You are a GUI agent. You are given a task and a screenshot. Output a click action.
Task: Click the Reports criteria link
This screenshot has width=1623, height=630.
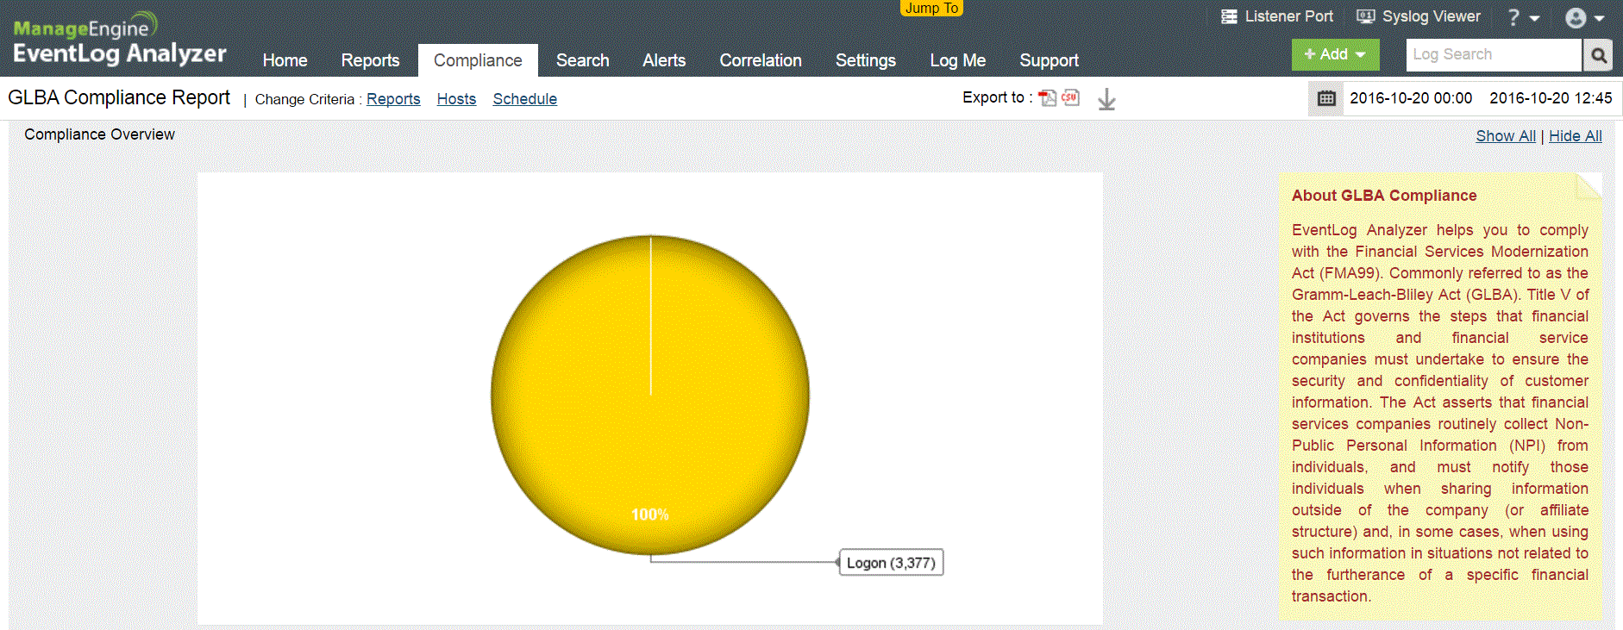click(x=393, y=99)
